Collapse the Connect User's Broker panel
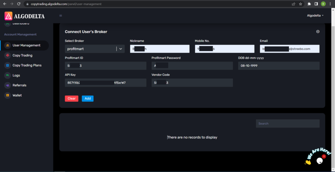The height and width of the screenshot is (172, 335). 318,32
